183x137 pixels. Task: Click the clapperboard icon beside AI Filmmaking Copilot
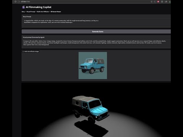pos(23,7)
